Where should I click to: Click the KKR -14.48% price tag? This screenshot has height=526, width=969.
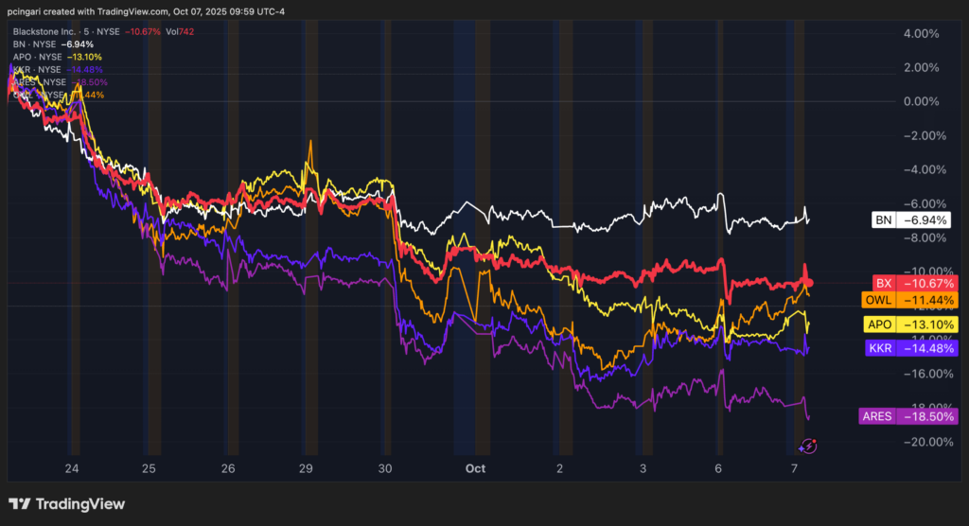click(x=912, y=348)
